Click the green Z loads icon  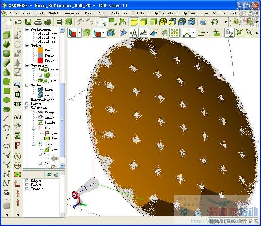pos(18,135)
